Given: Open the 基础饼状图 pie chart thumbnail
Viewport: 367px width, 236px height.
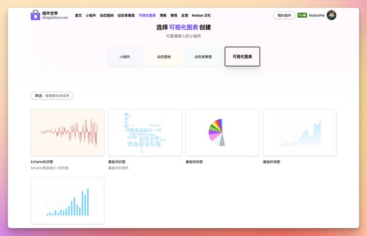Looking at the screenshot, I should point(222,133).
